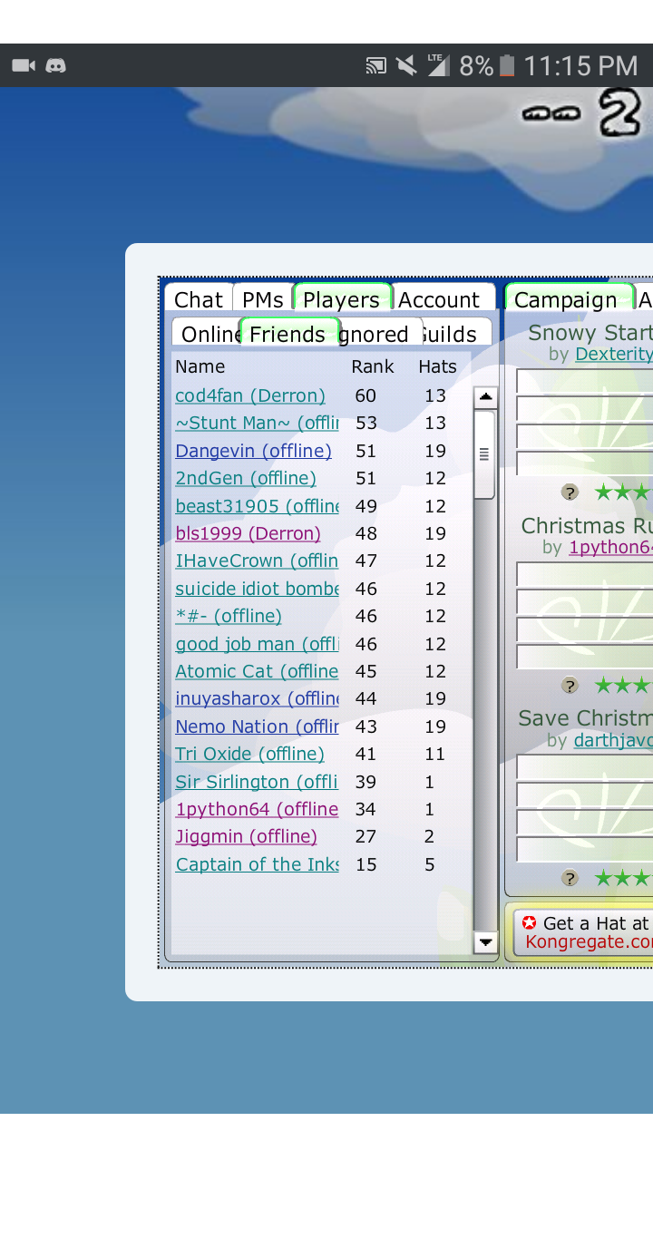Open Atomic Cat player link

click(257, 671)
